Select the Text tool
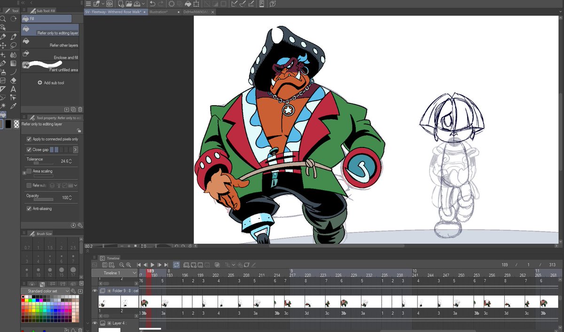The height and width of the screenshot is (332, 564). pyautogui.click(x=13, y=89)
